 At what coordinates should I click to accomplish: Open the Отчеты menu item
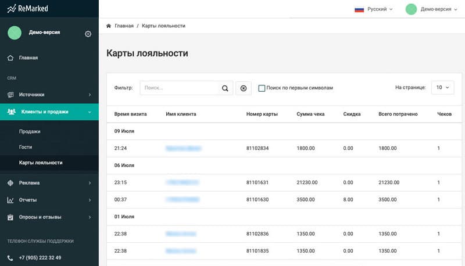pyautogui.click(x=28, y=200)
